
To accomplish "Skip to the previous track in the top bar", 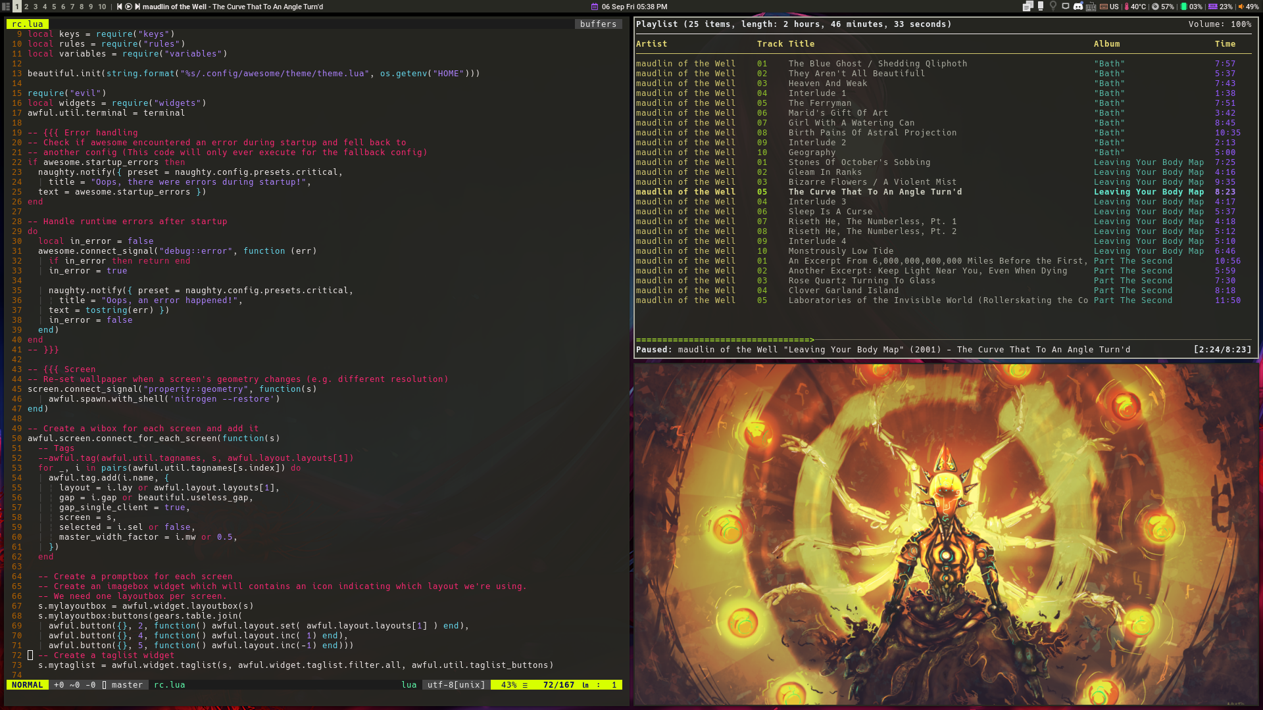I will pos(120,7).
